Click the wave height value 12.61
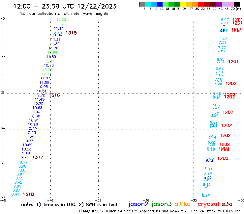 (60, 24)
